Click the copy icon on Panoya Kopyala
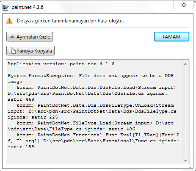The width and height of the screenshot is (196, 171). tap(12, 50)
